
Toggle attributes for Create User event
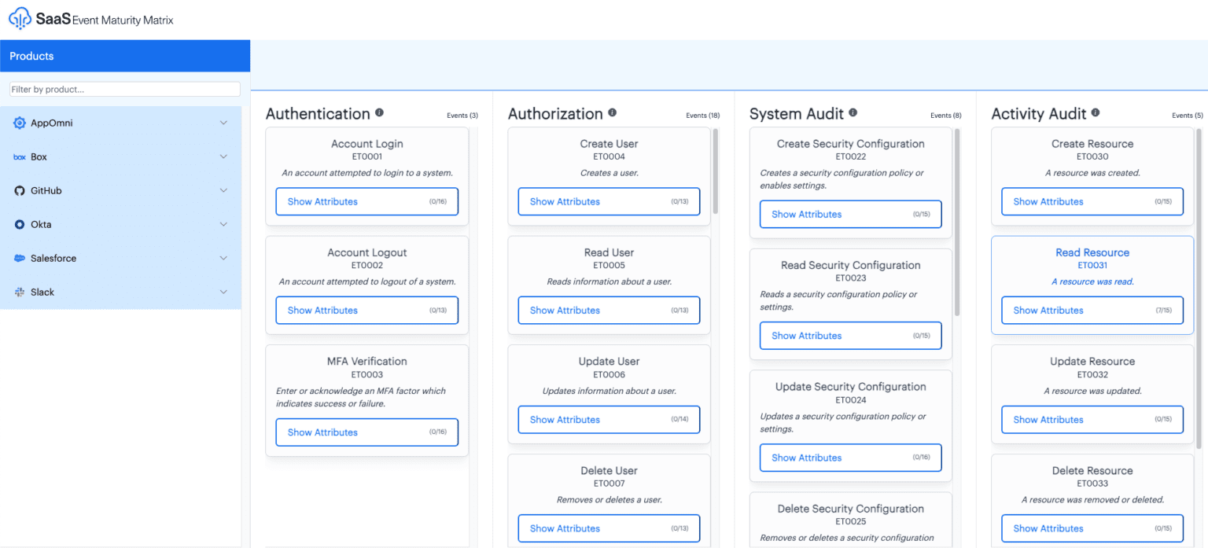[608, 201]
